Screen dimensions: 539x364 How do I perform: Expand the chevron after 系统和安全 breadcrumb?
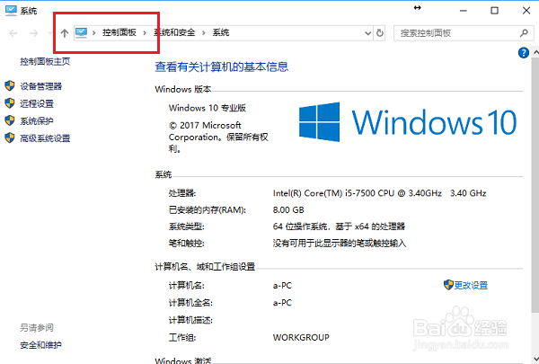click(204, 33)
